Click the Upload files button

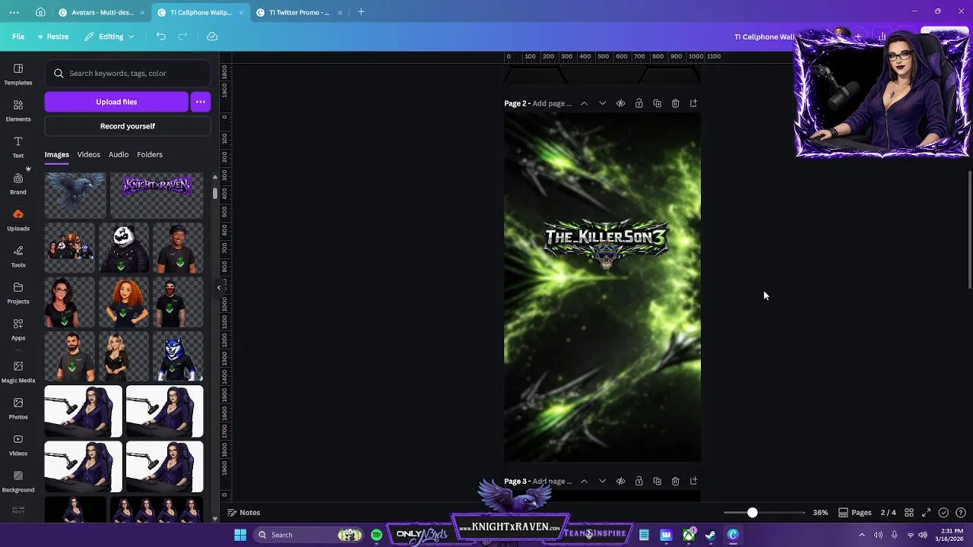point(116,102)
